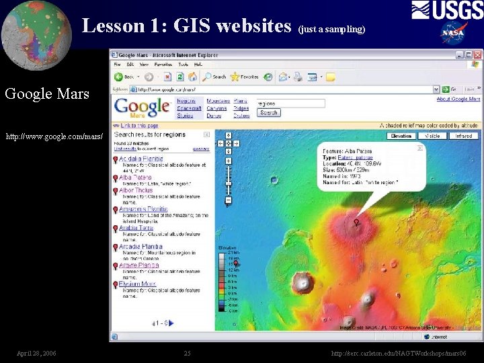Open Arabia Terra result link

(x=136, y=228)
